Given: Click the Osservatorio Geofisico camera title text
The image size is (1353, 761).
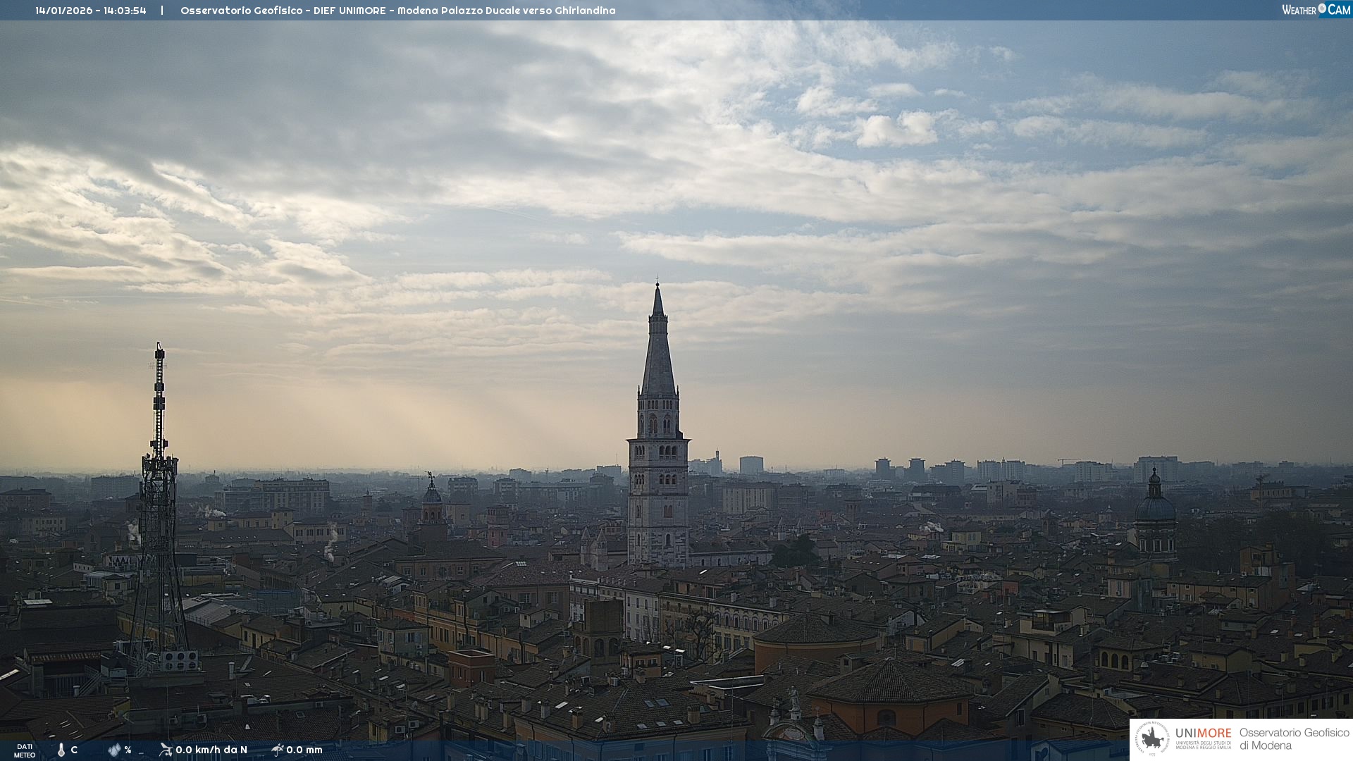Looking at the screenshot, I should tap(397, 11).
